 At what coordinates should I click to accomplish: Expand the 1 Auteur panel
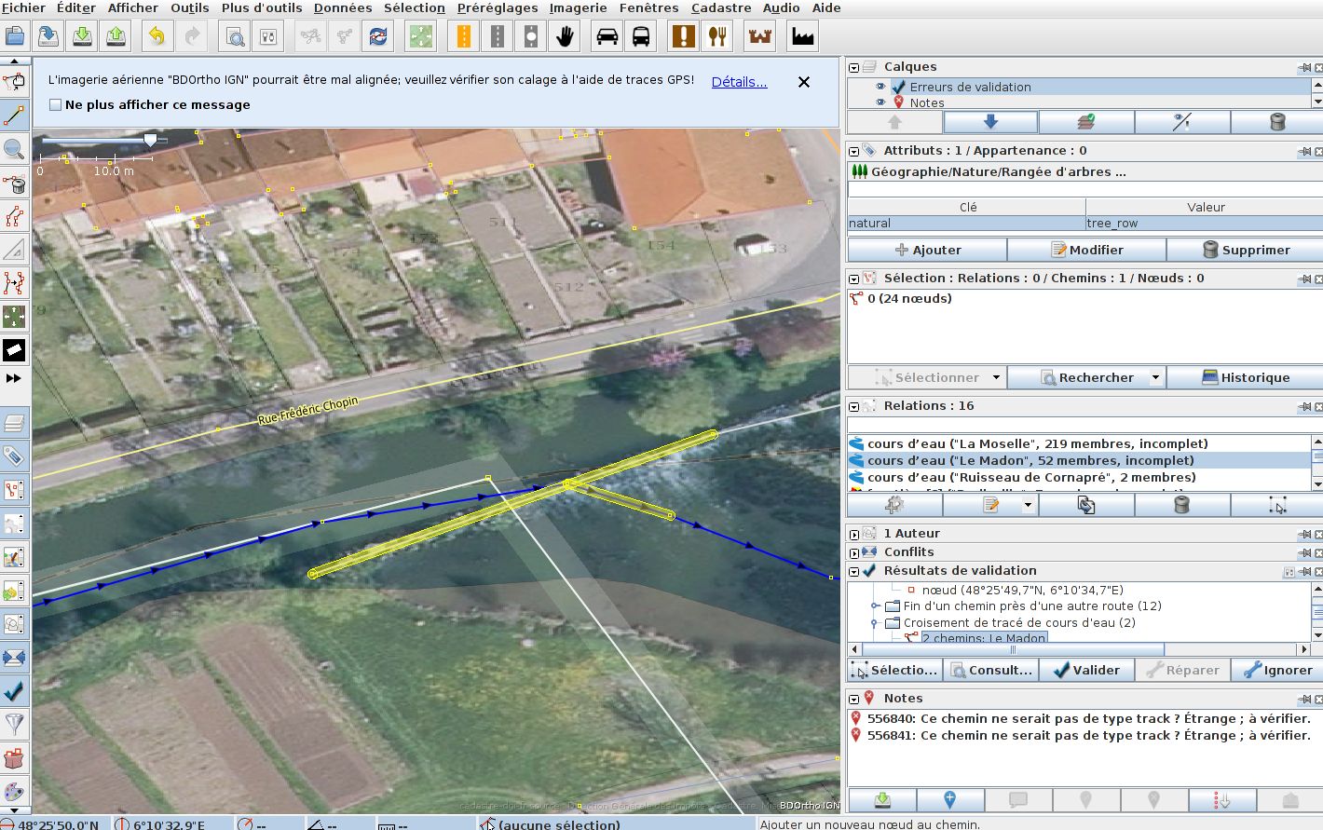point(853,534)
